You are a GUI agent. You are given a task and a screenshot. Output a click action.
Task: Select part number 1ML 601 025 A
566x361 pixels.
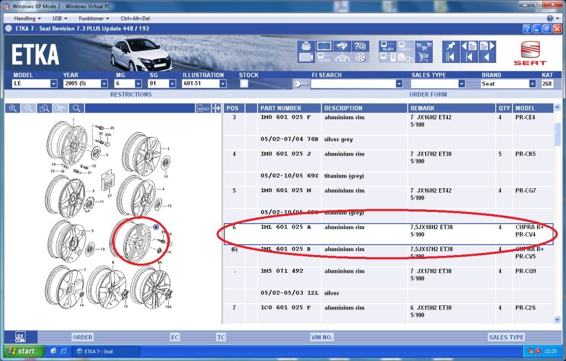(x=286, y=227)
